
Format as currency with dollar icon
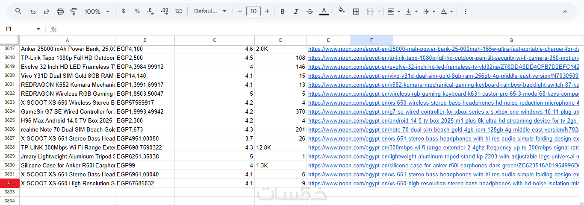[124, 12]
